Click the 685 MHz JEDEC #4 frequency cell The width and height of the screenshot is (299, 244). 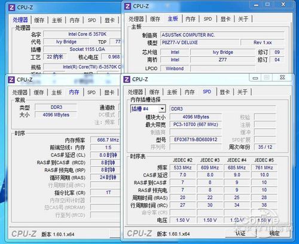pos(237,167)
